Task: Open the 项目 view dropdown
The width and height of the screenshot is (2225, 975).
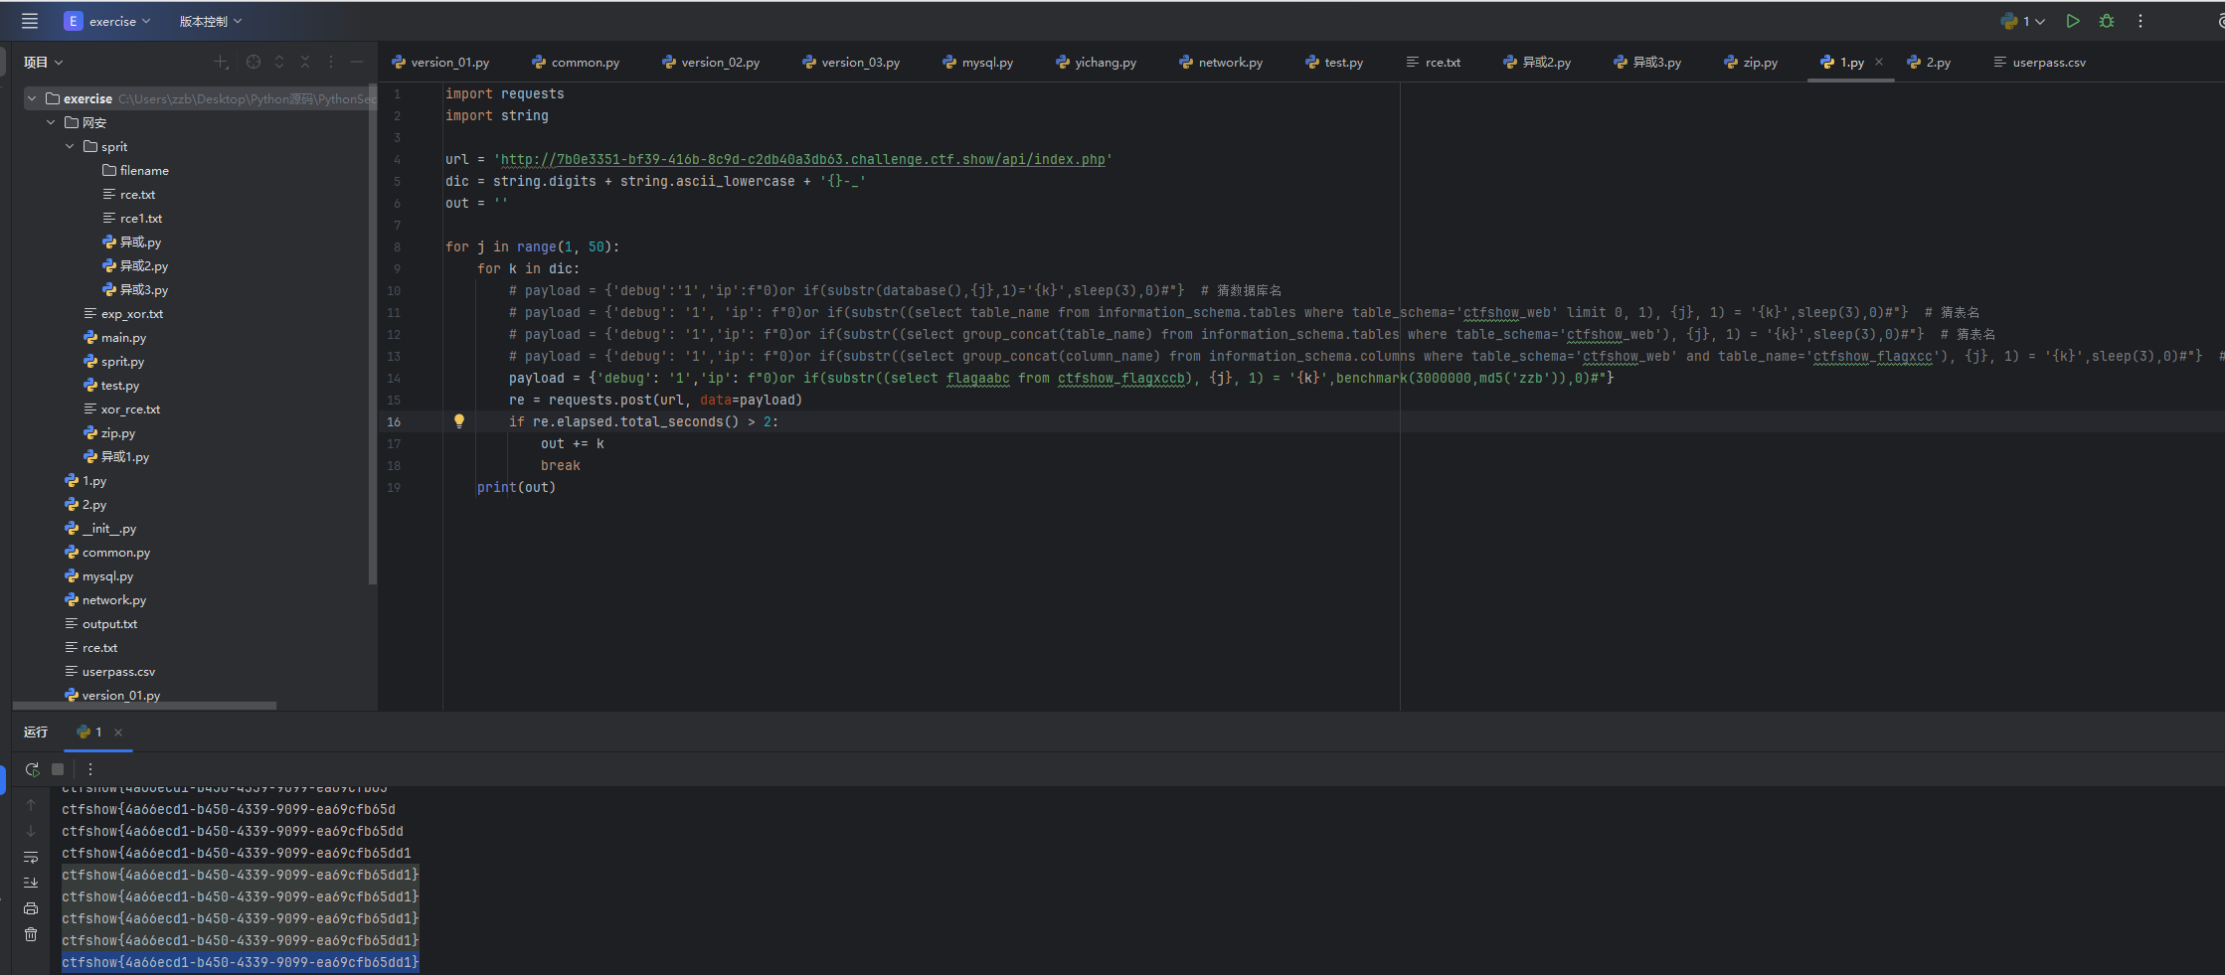Action: click(x=44, y=62)
